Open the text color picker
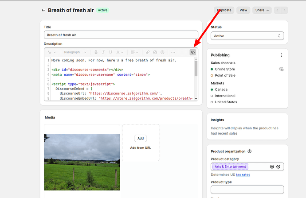This screenshot has width=306, height=198. [x=120, y=52]
